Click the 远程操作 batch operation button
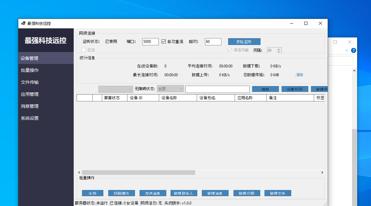Screen dimensions: 371x206 [122, 193]
